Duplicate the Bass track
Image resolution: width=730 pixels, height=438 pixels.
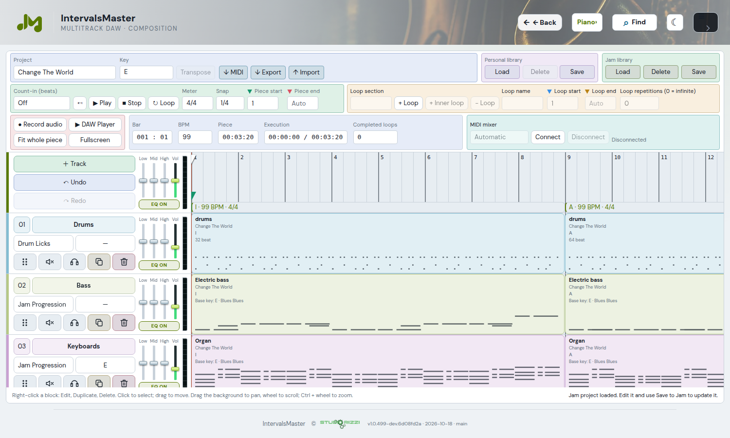(99, 323)
